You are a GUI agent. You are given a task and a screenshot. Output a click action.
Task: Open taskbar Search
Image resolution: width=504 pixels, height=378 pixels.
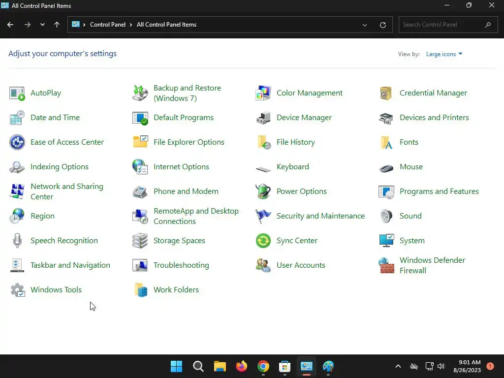[x=198, y=366]
